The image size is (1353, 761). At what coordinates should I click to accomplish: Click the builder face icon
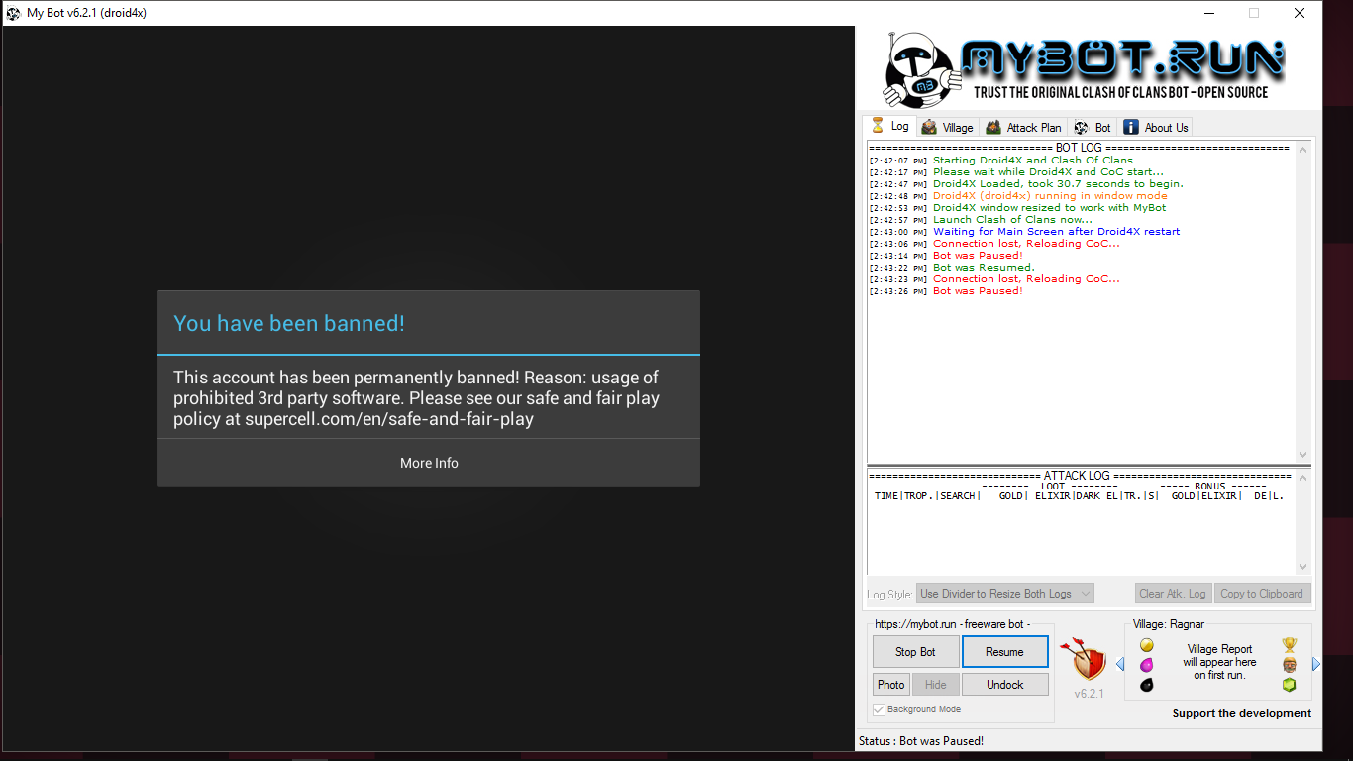pyautogui.click(x=1289, y=664)
